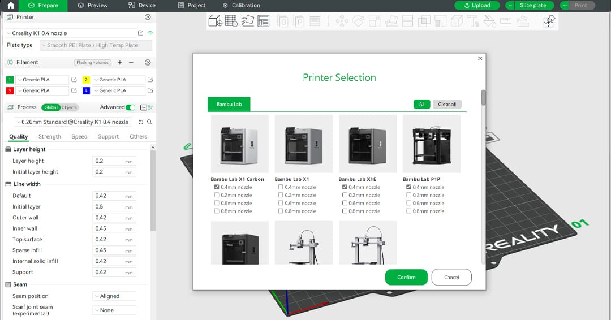Viewport: 611px width, 320px height.
Task: Edit filament 1 Generic PLA preset
Action: click(x=74, y=79)
